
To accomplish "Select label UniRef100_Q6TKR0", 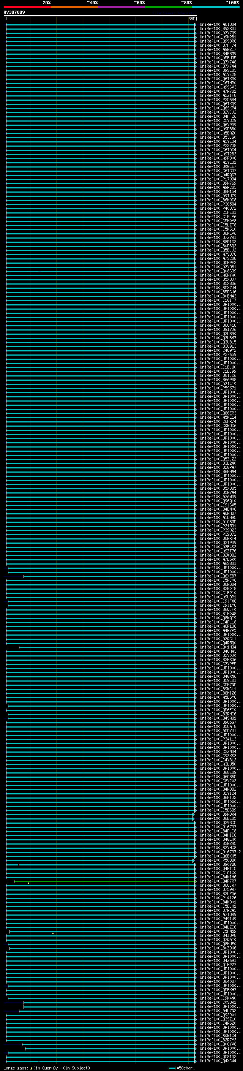I will click(218, 79).
